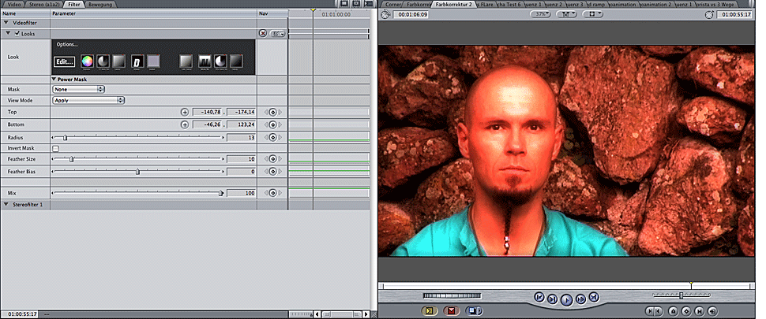Open the View Mode dropdown set to Apply

(x=88, y=101)
